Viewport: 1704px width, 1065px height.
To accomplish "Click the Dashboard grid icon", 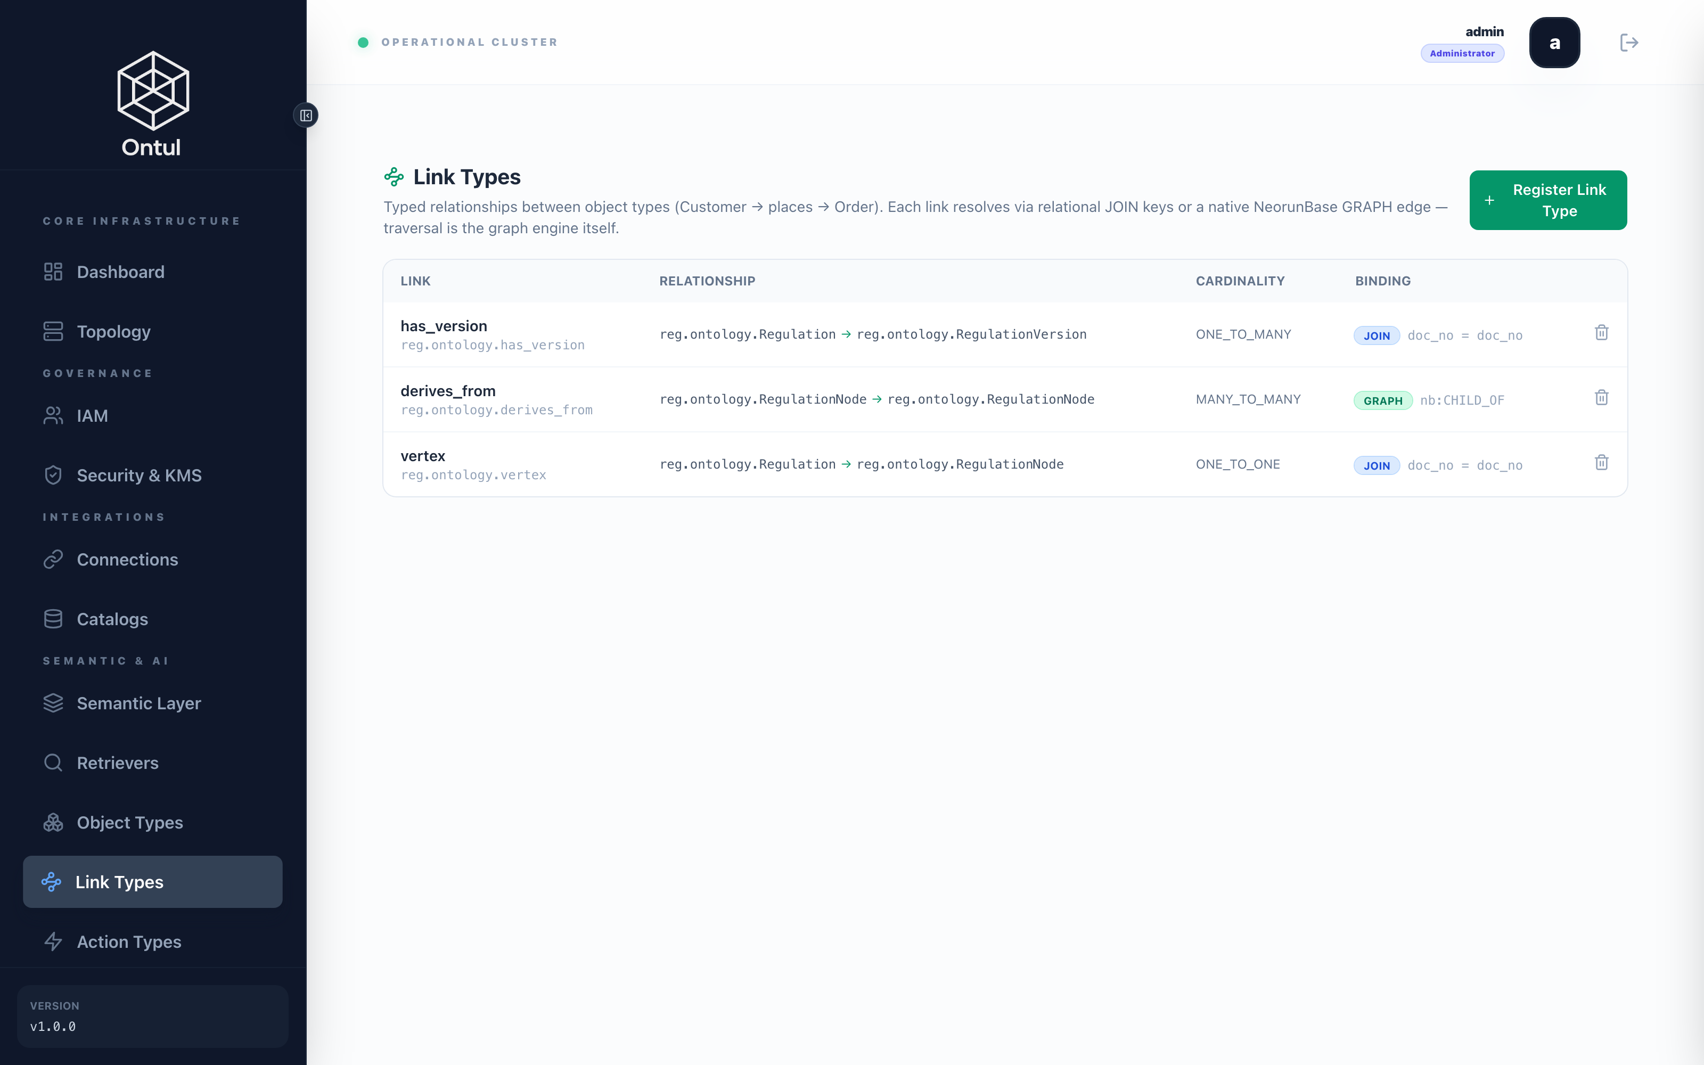I will click(53, 272).
